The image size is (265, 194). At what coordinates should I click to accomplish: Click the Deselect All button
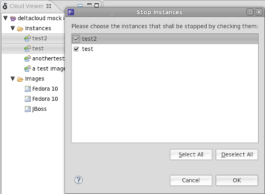pyautogui.click(x=237, y=155)
